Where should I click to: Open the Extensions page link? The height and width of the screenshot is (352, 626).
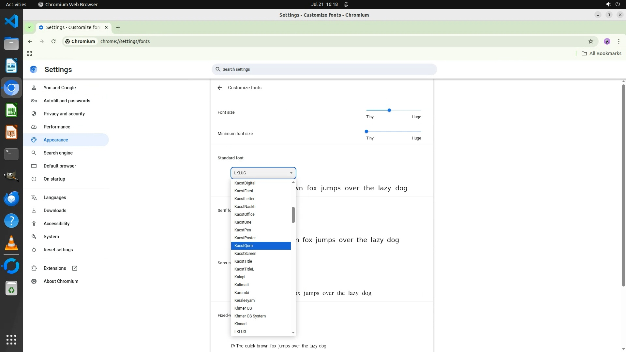coord(55,268)
